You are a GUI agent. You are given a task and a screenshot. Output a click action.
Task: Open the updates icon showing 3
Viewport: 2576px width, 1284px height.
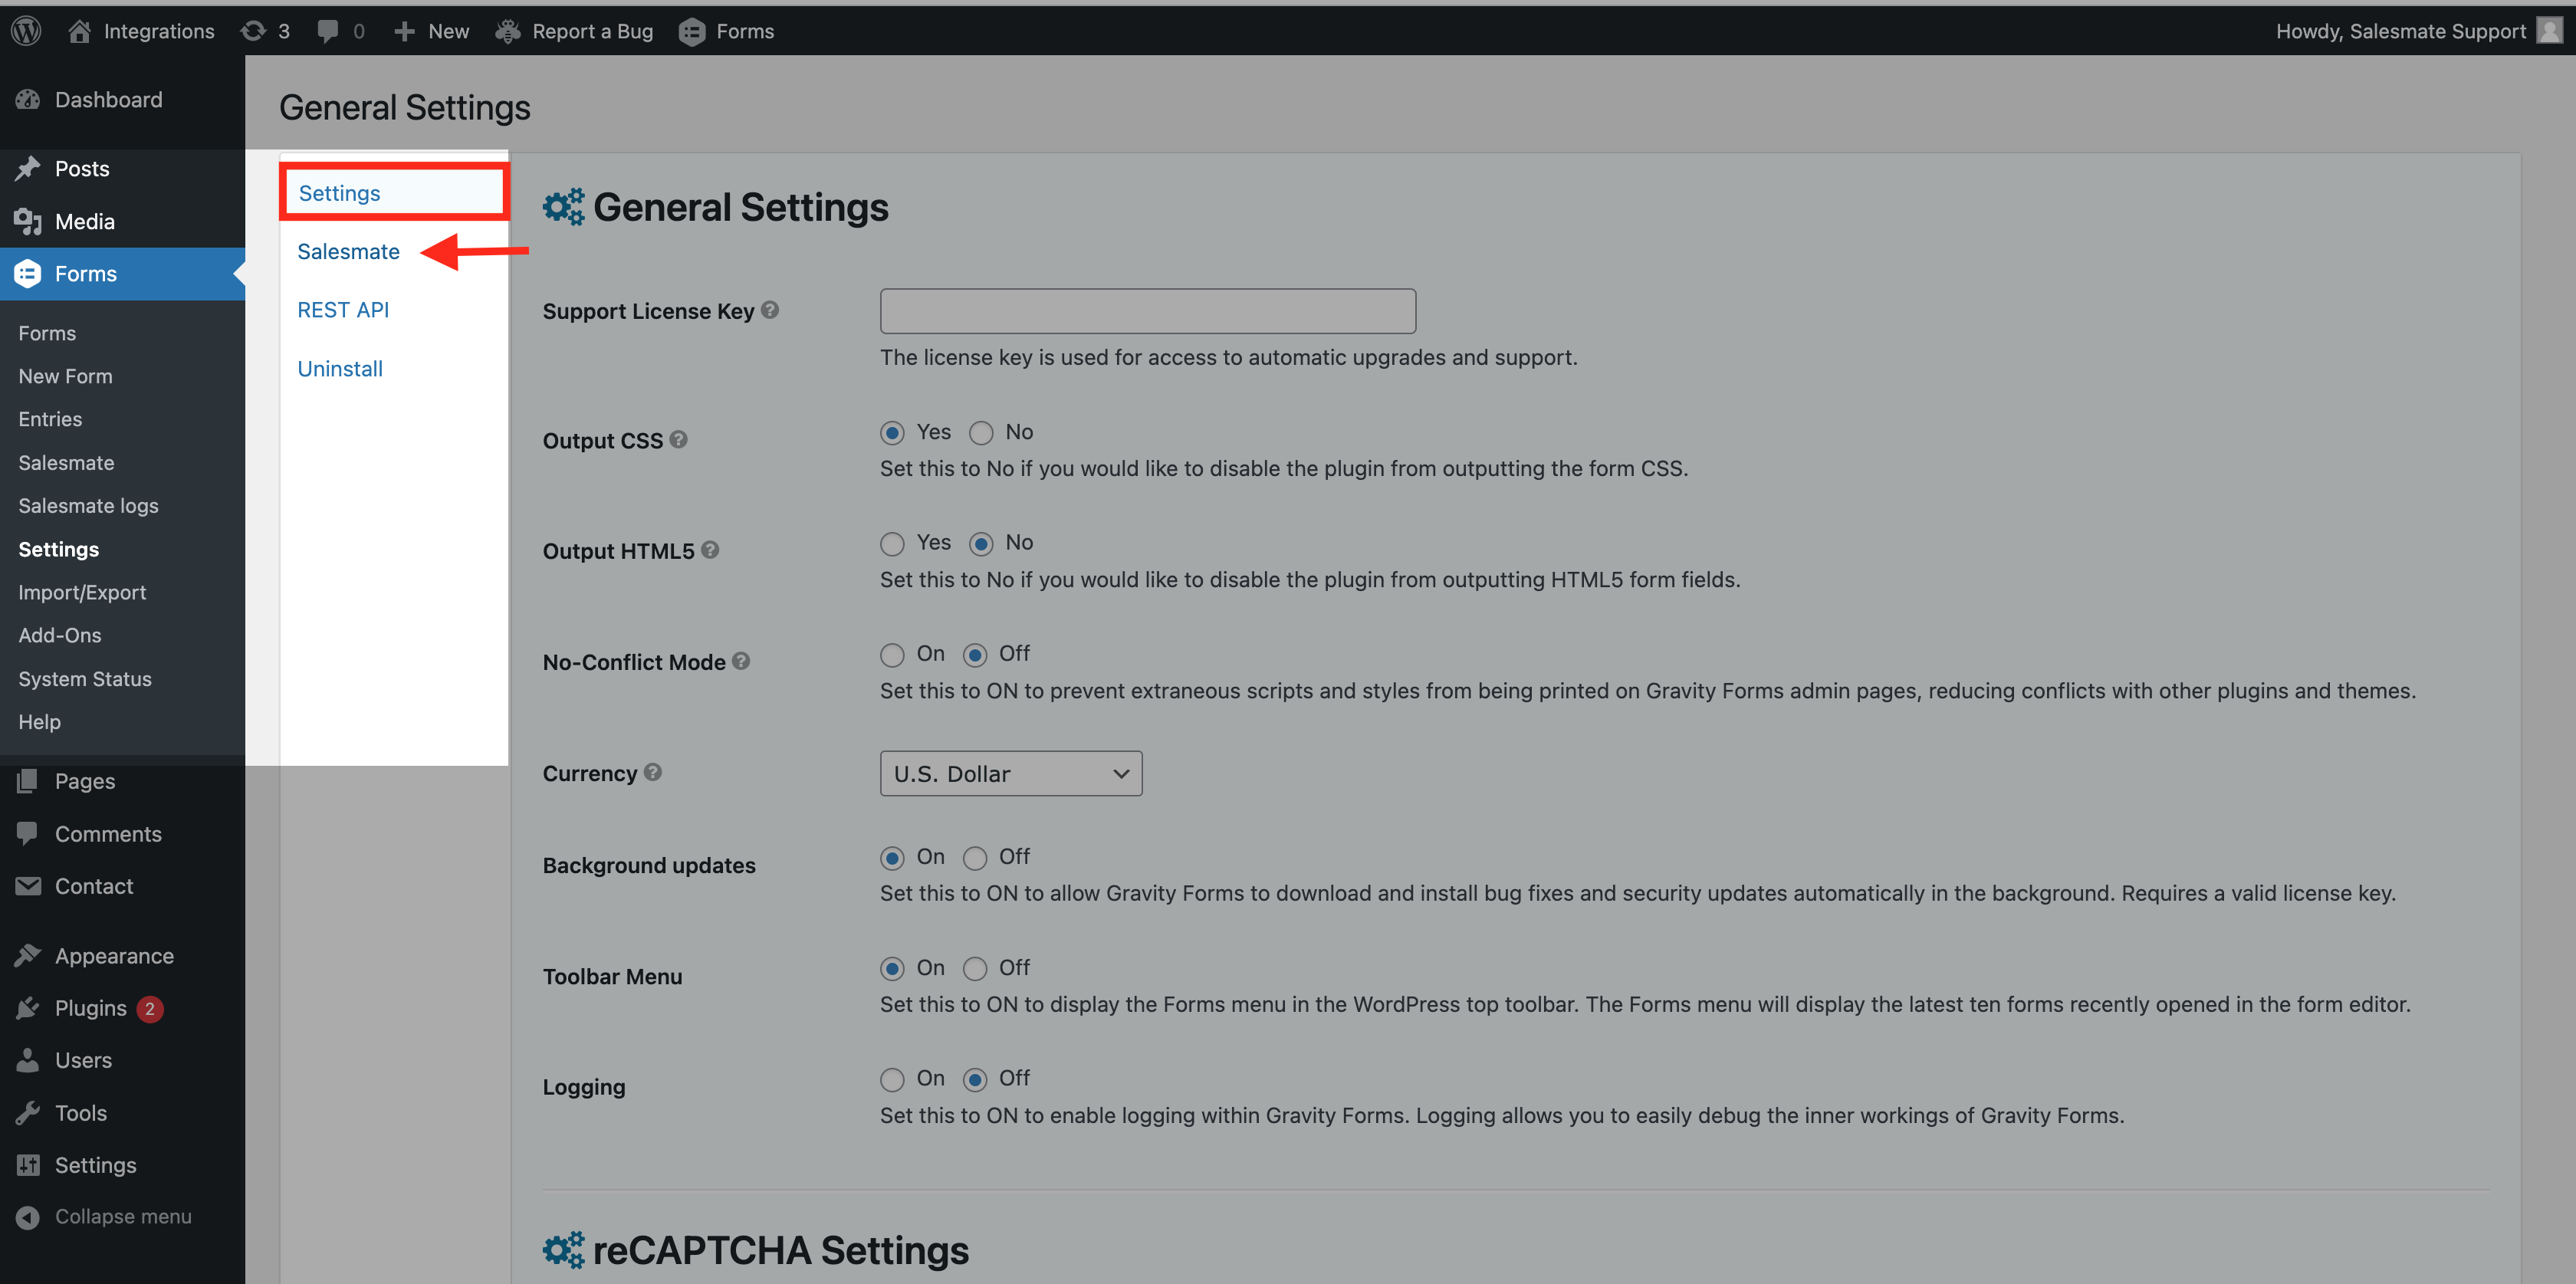[253, 31]
